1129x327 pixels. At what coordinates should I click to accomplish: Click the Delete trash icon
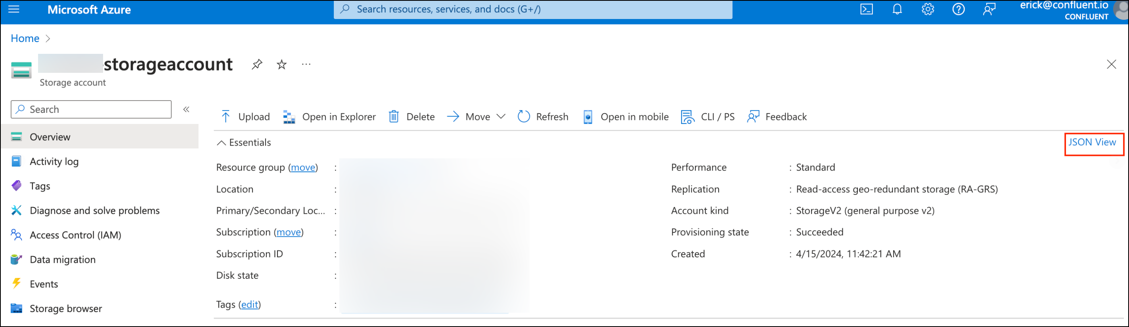(x=394, y=117)
